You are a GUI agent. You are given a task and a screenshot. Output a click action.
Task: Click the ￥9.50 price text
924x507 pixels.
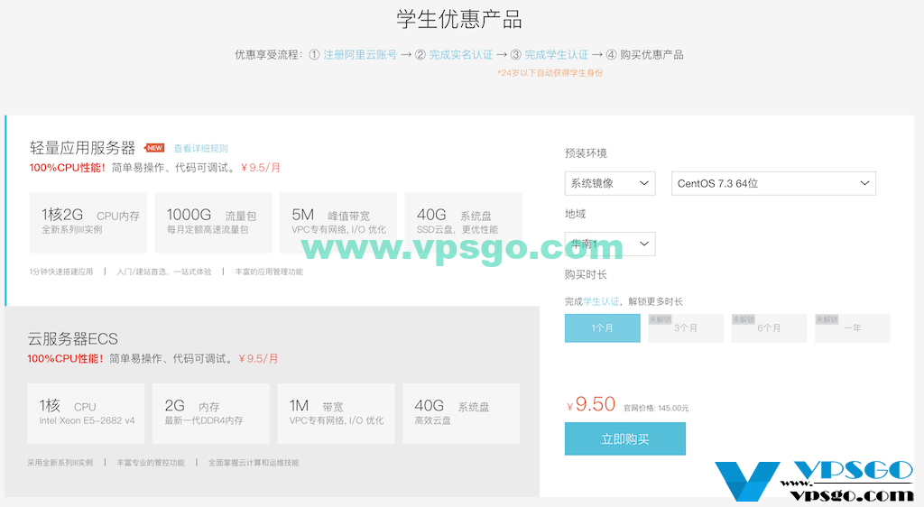point(591,404)
